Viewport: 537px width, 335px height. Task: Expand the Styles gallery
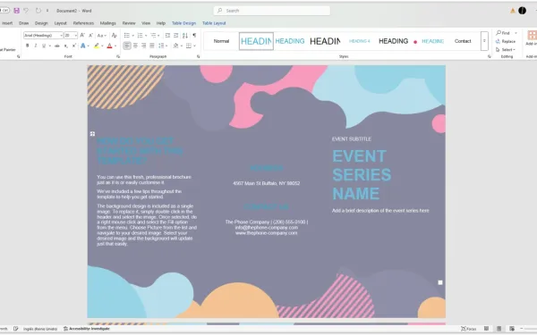coord(484,41)
